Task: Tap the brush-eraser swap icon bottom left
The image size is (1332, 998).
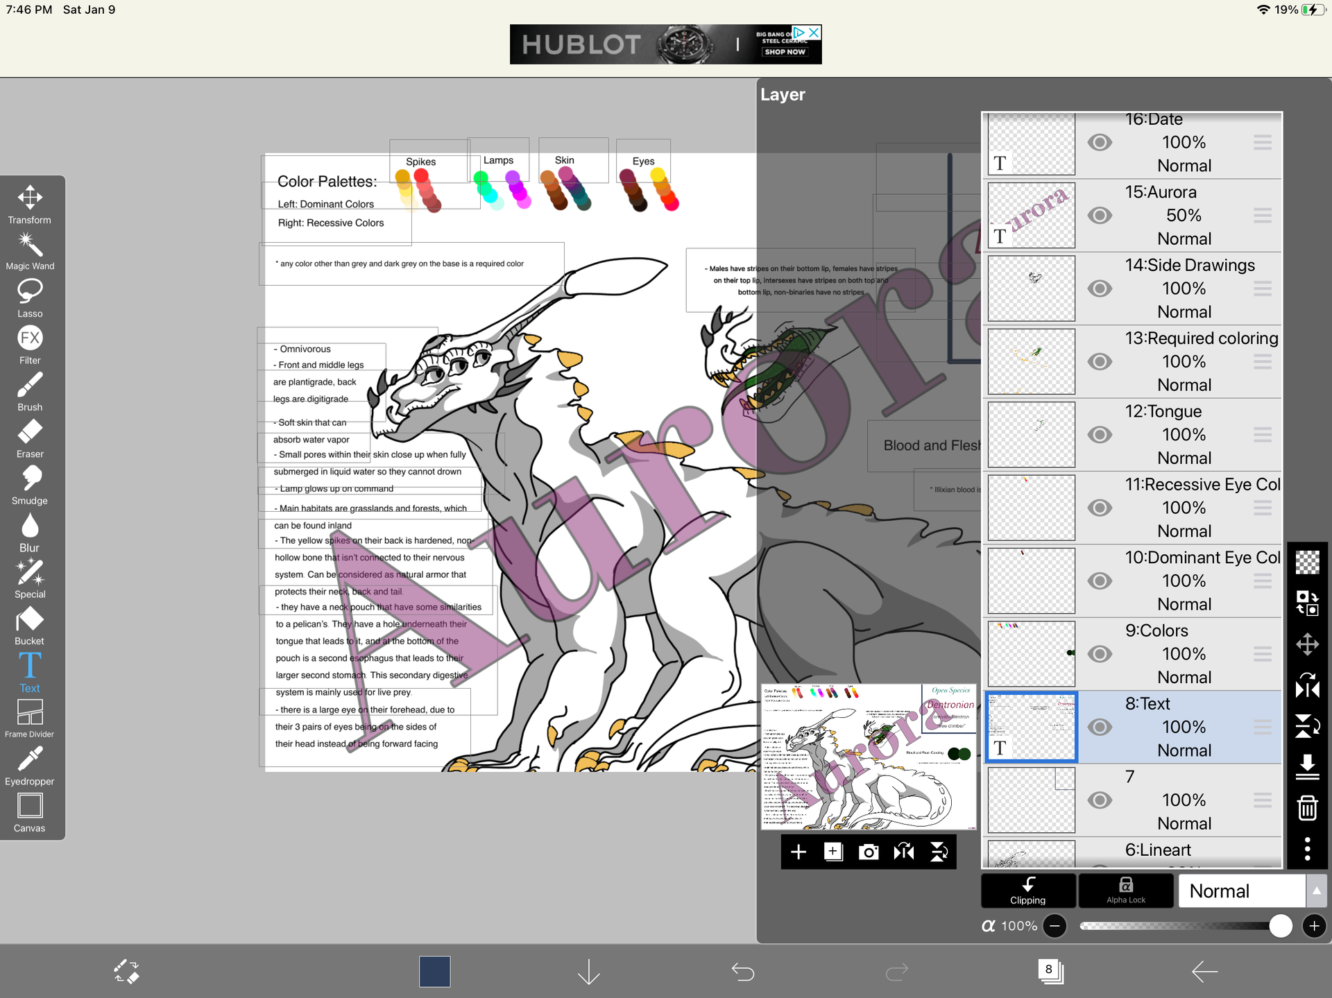Action: pyautogui.click(x=127, y=972)
